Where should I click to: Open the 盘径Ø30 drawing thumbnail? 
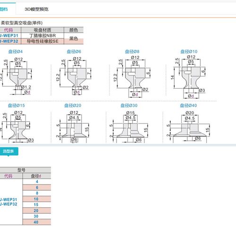[129, 126]
